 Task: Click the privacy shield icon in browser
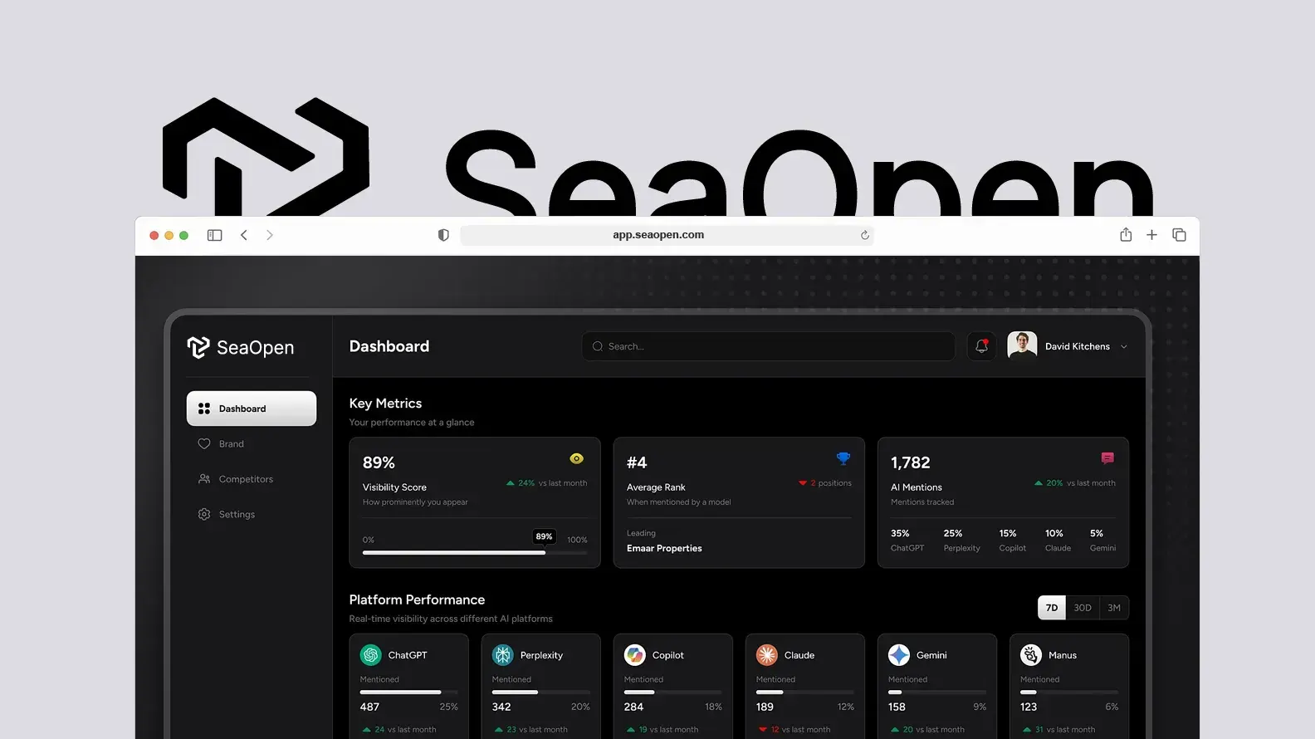click(x=443, y=235)
